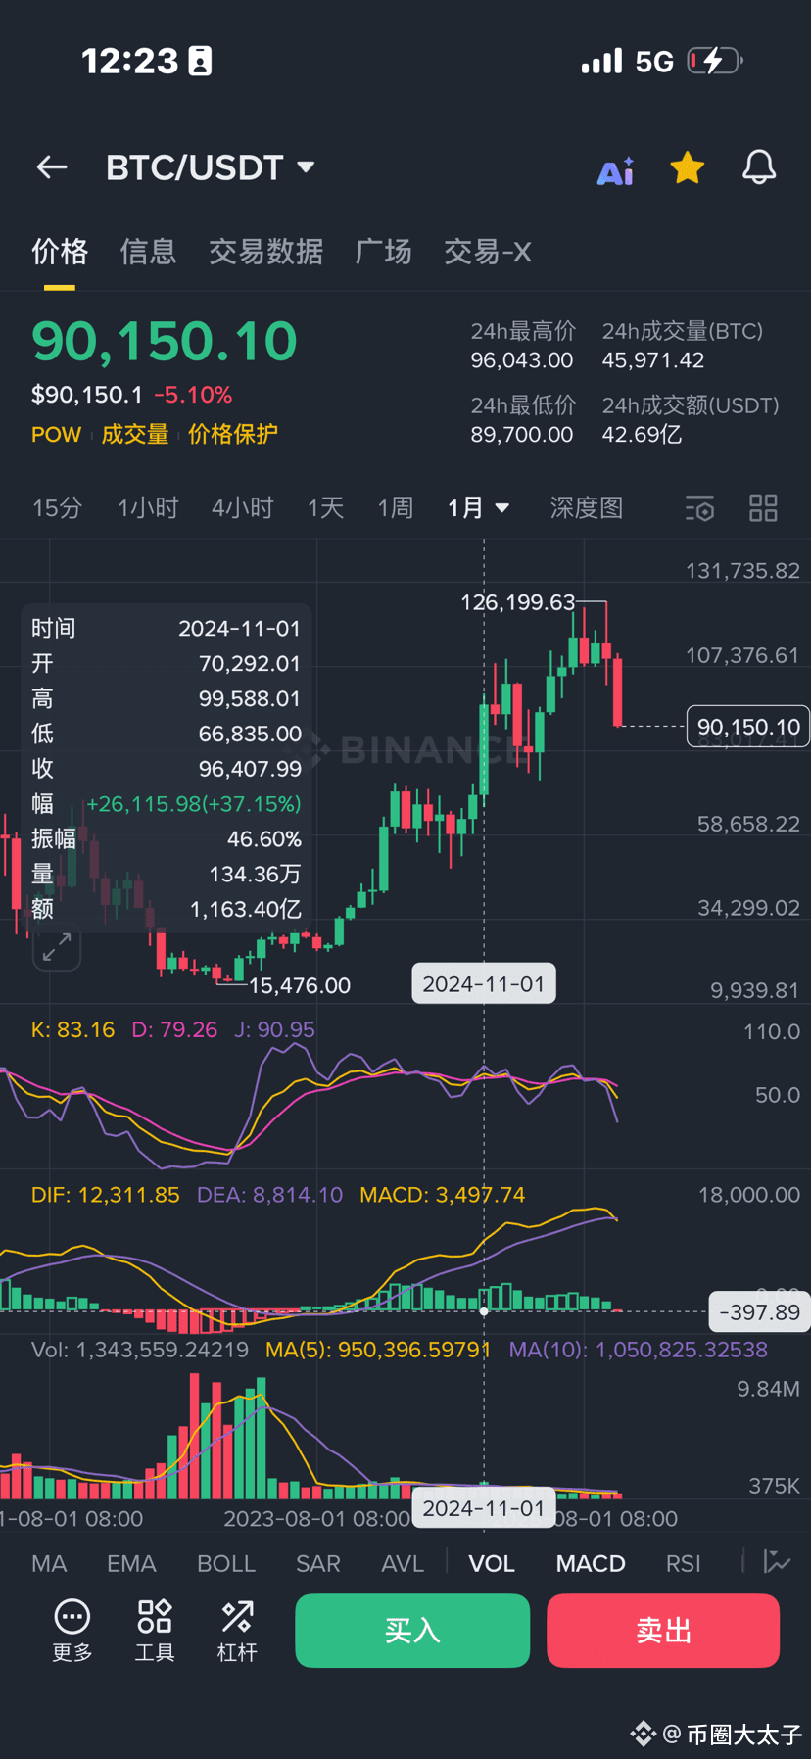The width and height of the screenshot is (811, 1759).
Task: Open the AI analysis icon
Action: (x=616, y=171)
